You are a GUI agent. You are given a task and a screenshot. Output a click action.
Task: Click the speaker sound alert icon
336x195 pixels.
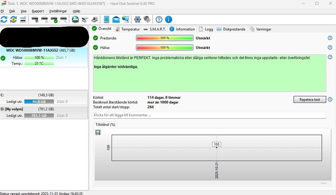click(x=147, y=19)
